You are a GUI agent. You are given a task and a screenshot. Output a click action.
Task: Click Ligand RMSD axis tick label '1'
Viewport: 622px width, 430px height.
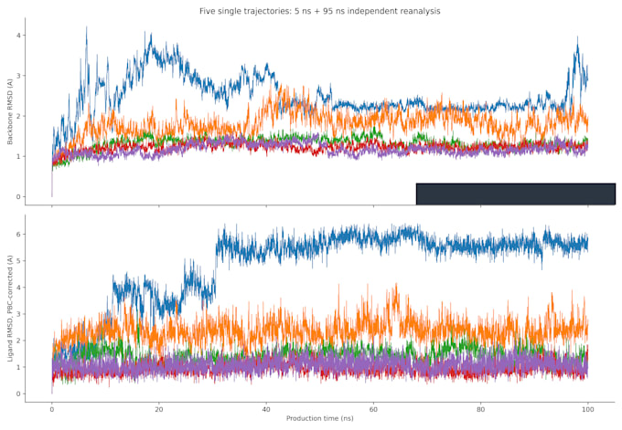[18, 367]
